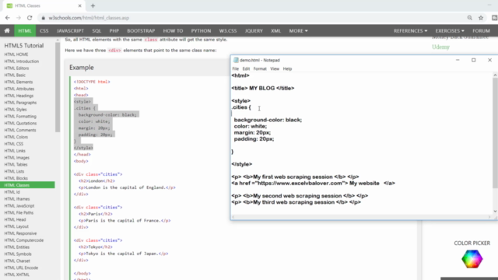Open a new browser tab with plus

pyautogui.click(x=93, y=5)
